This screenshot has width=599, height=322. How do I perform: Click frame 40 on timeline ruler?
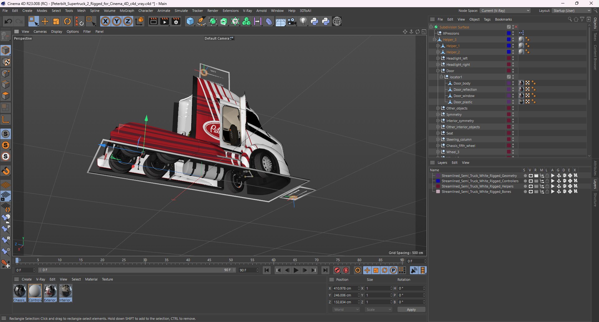(x=188, y=260)
